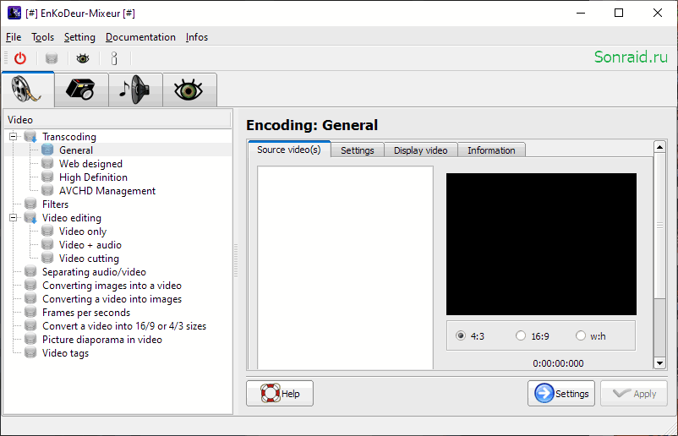Open the camera image tab
This screenshot has width=678, height=436.
click(x=81, y=90)
